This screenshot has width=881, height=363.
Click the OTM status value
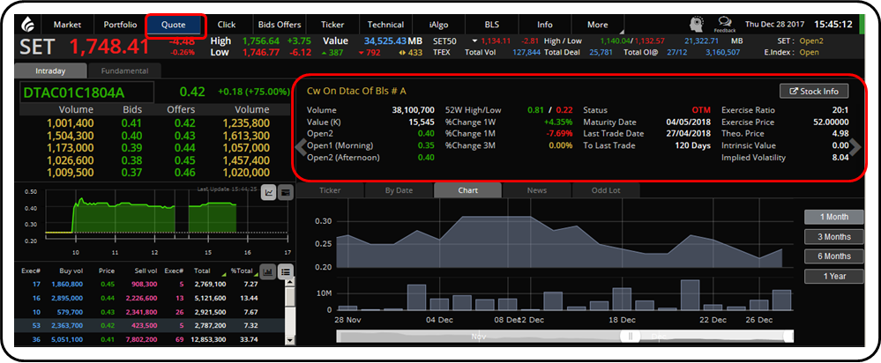(x=701, y=110)
